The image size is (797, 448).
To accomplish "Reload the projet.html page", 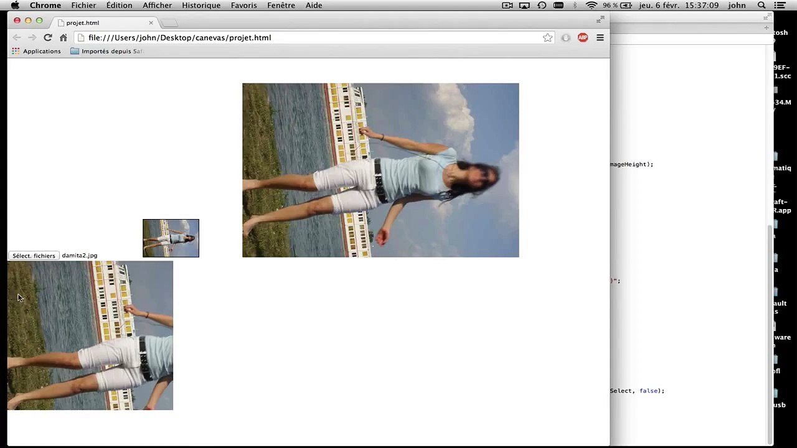I will 48,38.
